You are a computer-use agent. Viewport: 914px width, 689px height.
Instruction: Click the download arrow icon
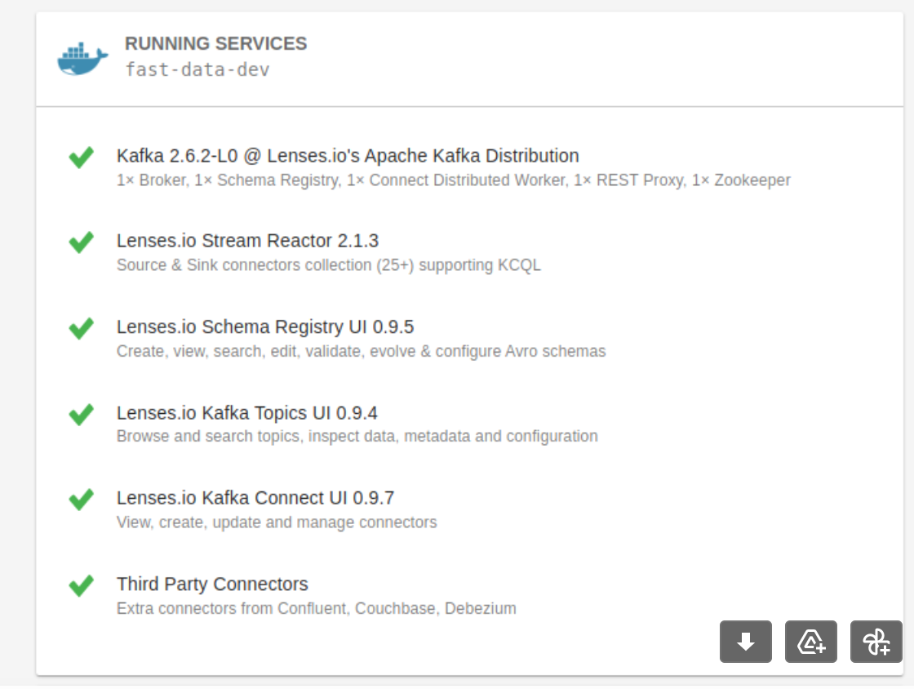745,642
